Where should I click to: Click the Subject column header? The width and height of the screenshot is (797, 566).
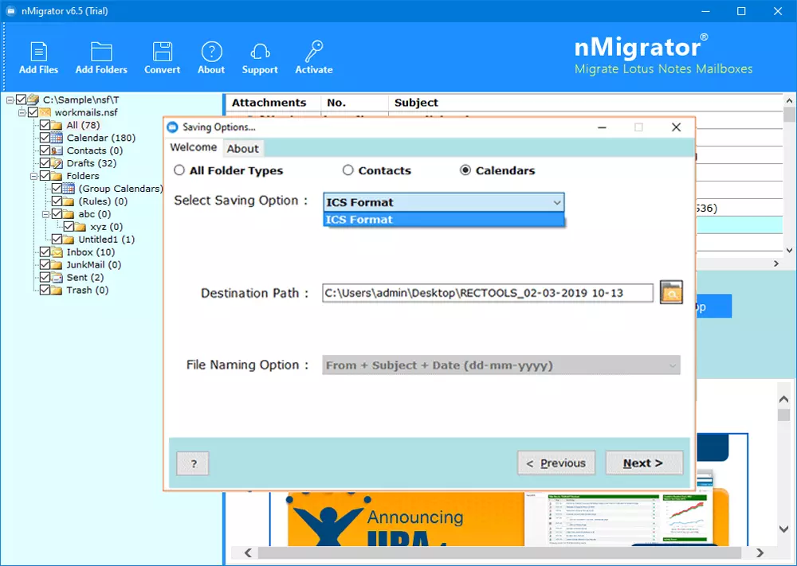(x=416, y=103)
